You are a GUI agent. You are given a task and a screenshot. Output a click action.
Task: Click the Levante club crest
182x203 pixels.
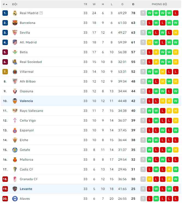tap(15, 189)
